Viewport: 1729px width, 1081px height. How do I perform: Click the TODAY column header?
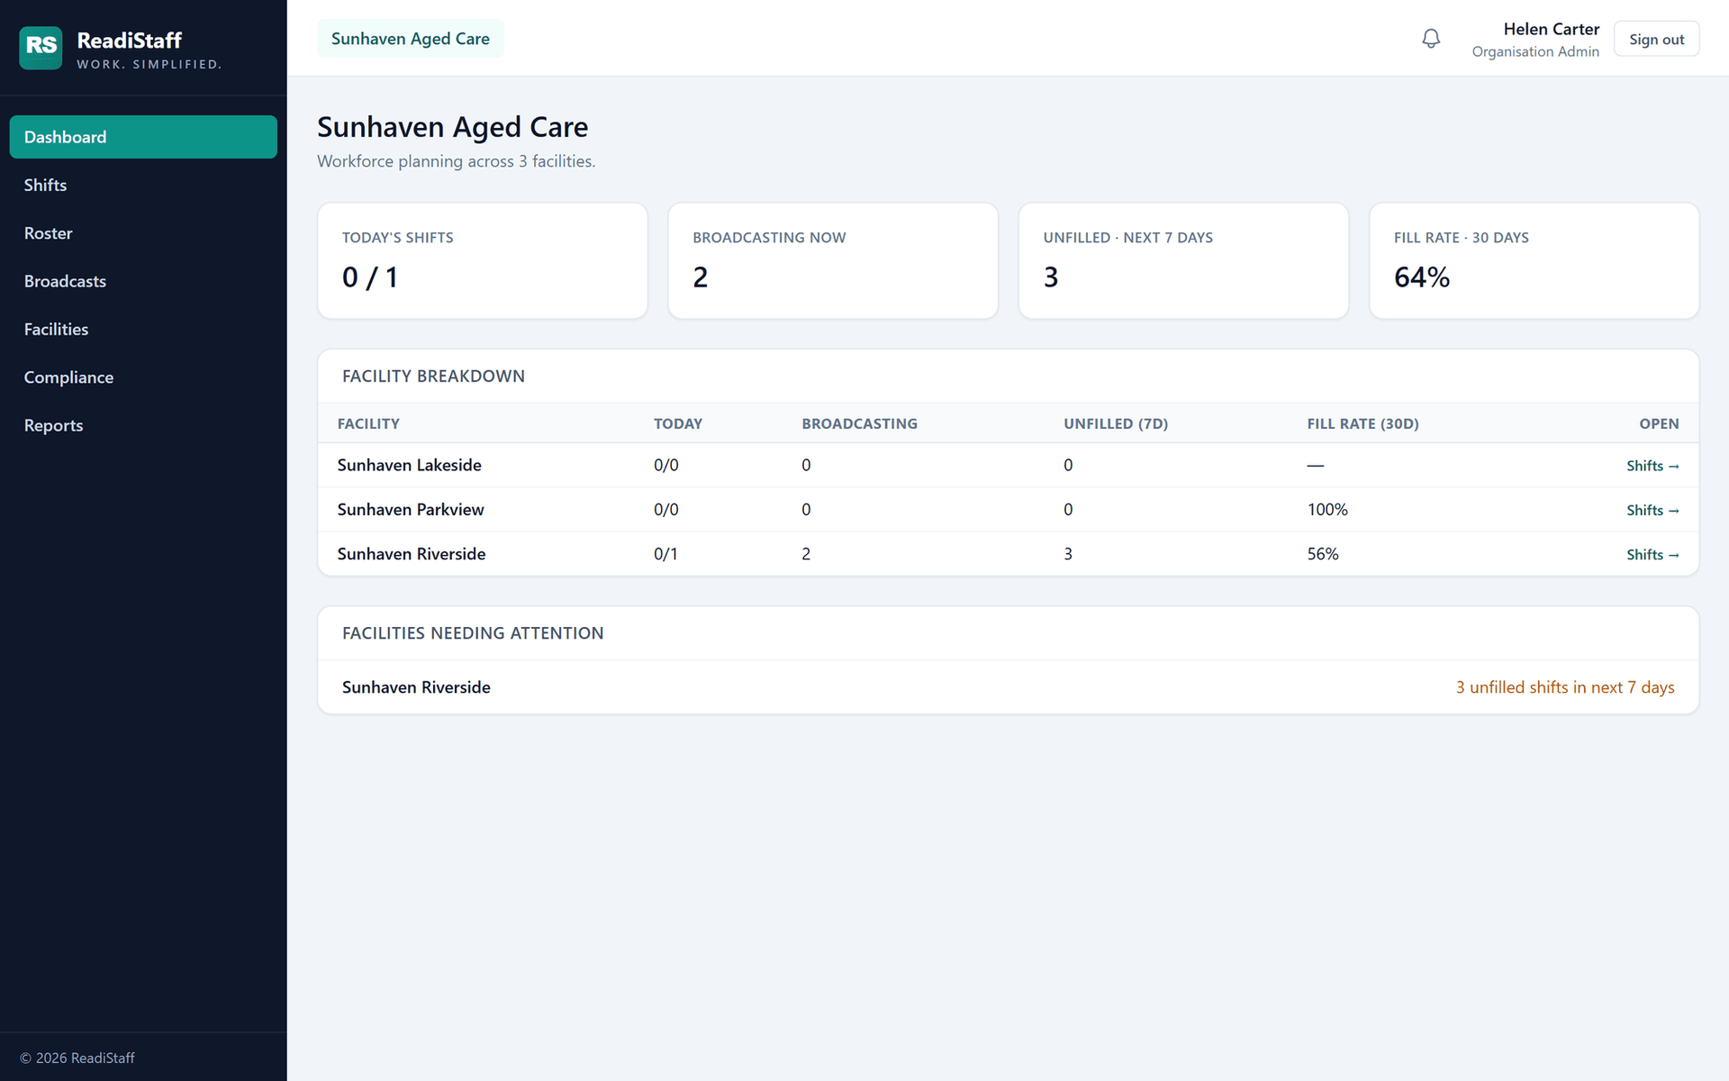[678, 423]
